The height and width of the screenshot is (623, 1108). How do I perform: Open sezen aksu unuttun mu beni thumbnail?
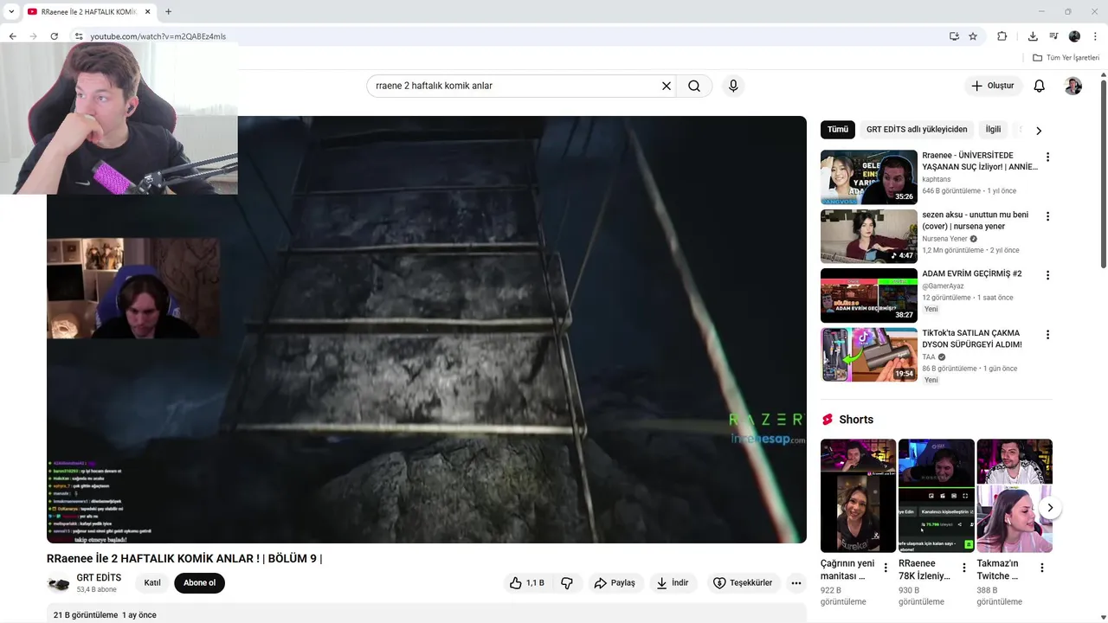point(869,236)
